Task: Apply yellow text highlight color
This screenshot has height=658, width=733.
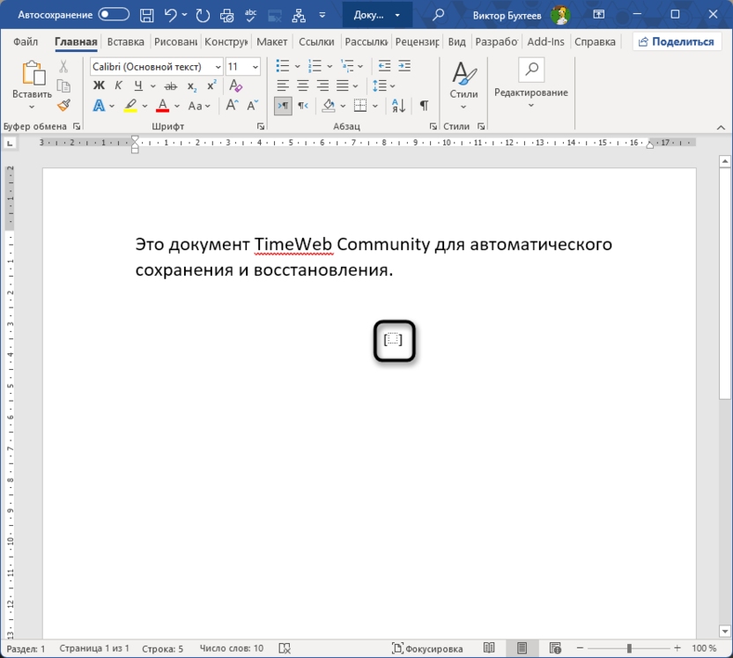Action: tap(130, 106)
